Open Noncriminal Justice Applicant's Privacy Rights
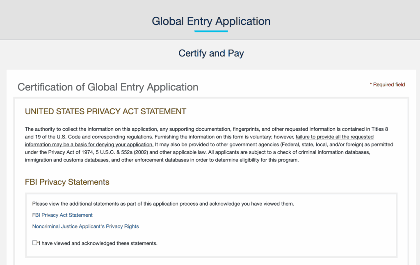This screenshot has height=265, width=420. [x=85, y=226]
